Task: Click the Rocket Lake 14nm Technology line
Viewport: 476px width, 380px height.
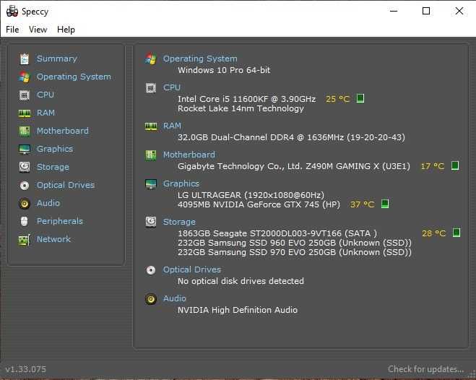Action: click(241, 108)
